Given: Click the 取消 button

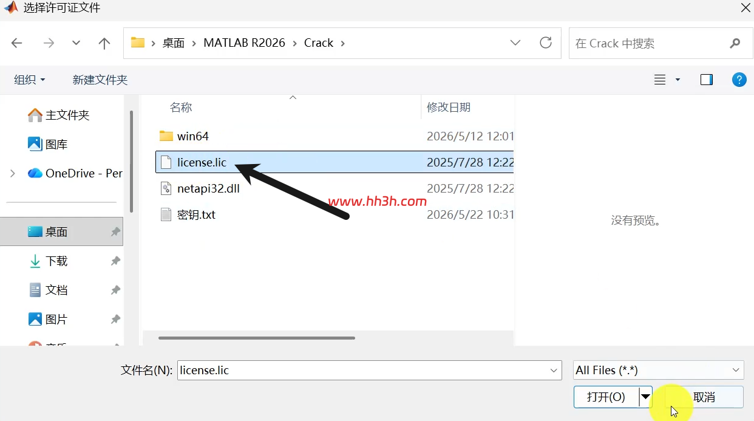Looking at the screenshot, I should (x=704, y=397).
